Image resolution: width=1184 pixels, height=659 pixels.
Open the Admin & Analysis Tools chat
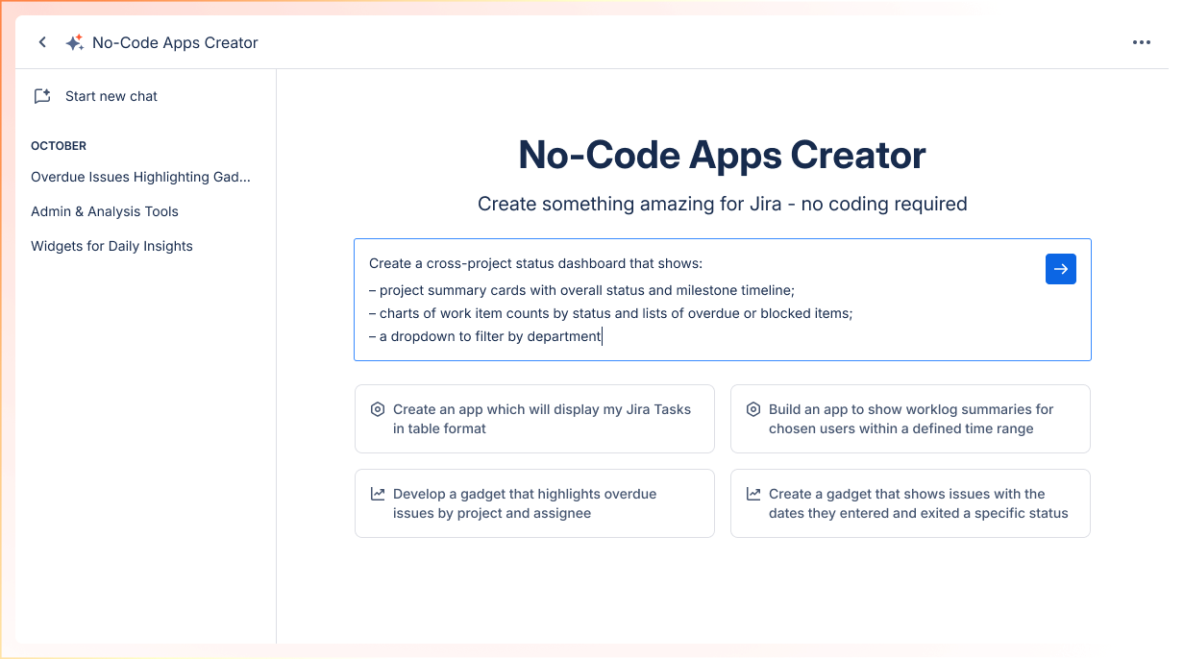tap(105, 211)
